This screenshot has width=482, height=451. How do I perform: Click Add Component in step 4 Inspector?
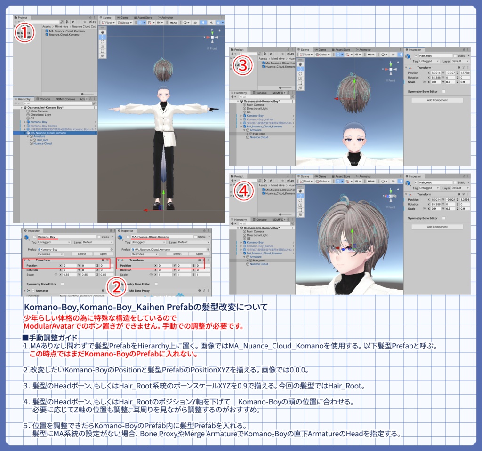[437, 227]
